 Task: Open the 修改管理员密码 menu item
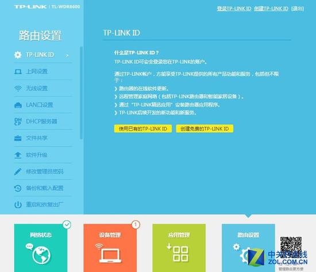(43, 171)
